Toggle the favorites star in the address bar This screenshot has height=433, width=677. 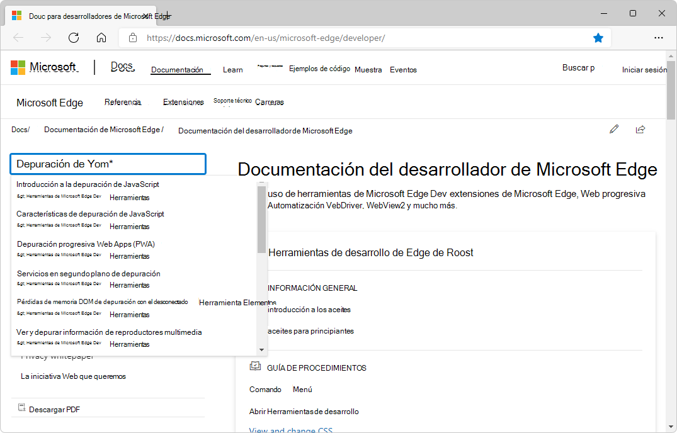598,38
